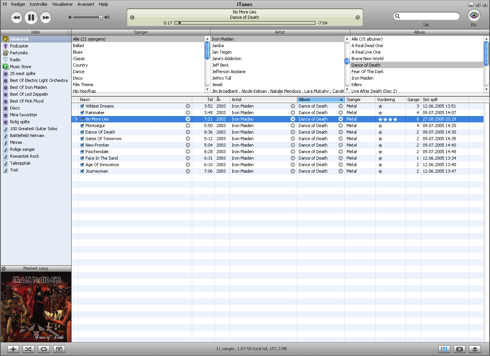The image size is (490, 356).
Task: Sort by Tid column header
Action: pos(203,100)
